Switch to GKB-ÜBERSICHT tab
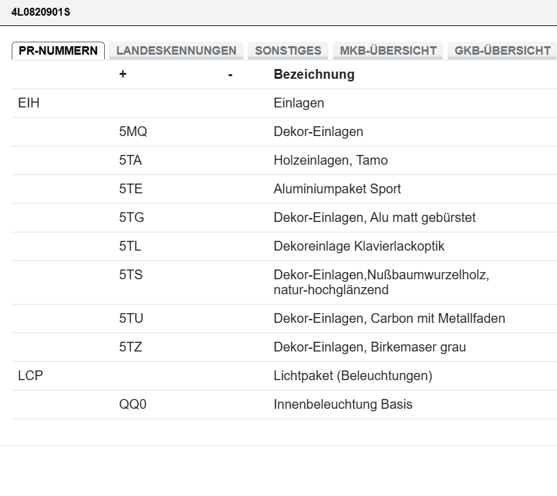Viewport: 557px width, 496px height. click(x=502, y=51)
